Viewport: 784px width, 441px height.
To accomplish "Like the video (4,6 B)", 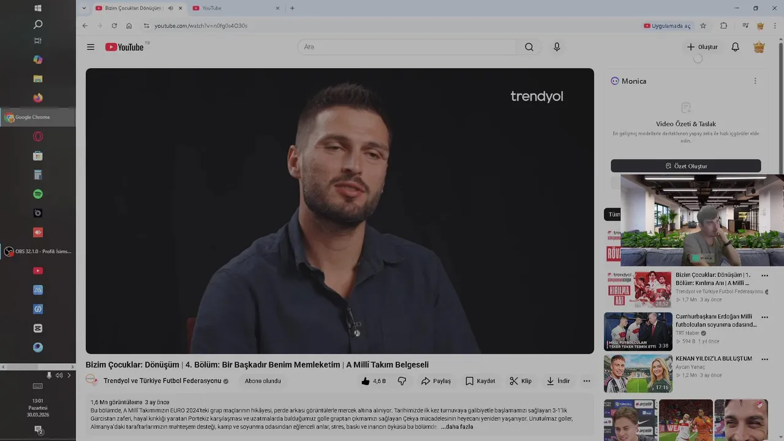I will [x=374, y=381].
